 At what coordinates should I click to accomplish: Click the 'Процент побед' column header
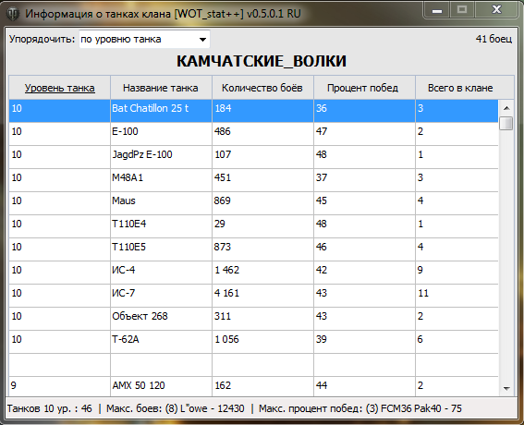point(363,88)
